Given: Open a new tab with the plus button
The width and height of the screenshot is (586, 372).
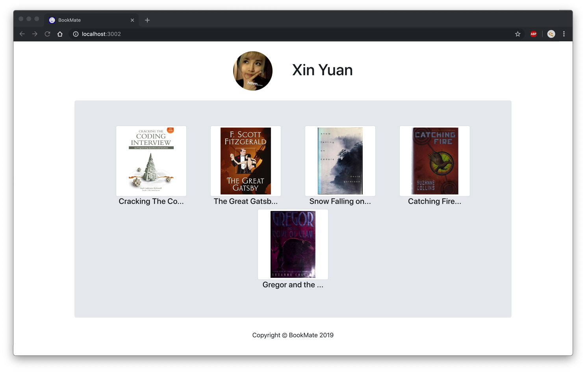Looking at the screenshot, I should click(147, 20).
